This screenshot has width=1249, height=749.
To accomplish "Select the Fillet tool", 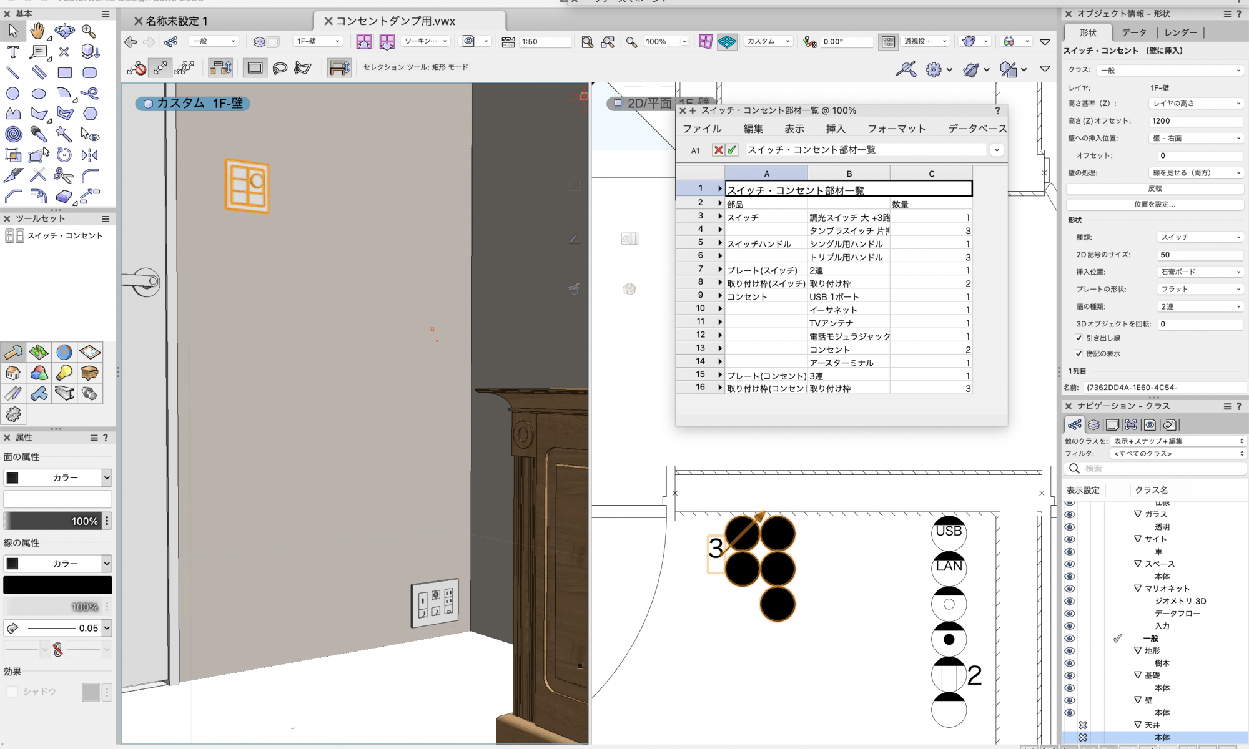I will pos(90,175).
